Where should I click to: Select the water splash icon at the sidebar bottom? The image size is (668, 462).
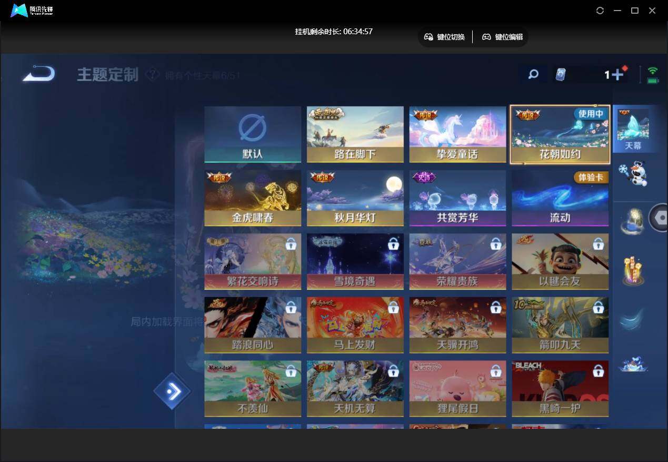pyautogui.click(x=633, y=364)
